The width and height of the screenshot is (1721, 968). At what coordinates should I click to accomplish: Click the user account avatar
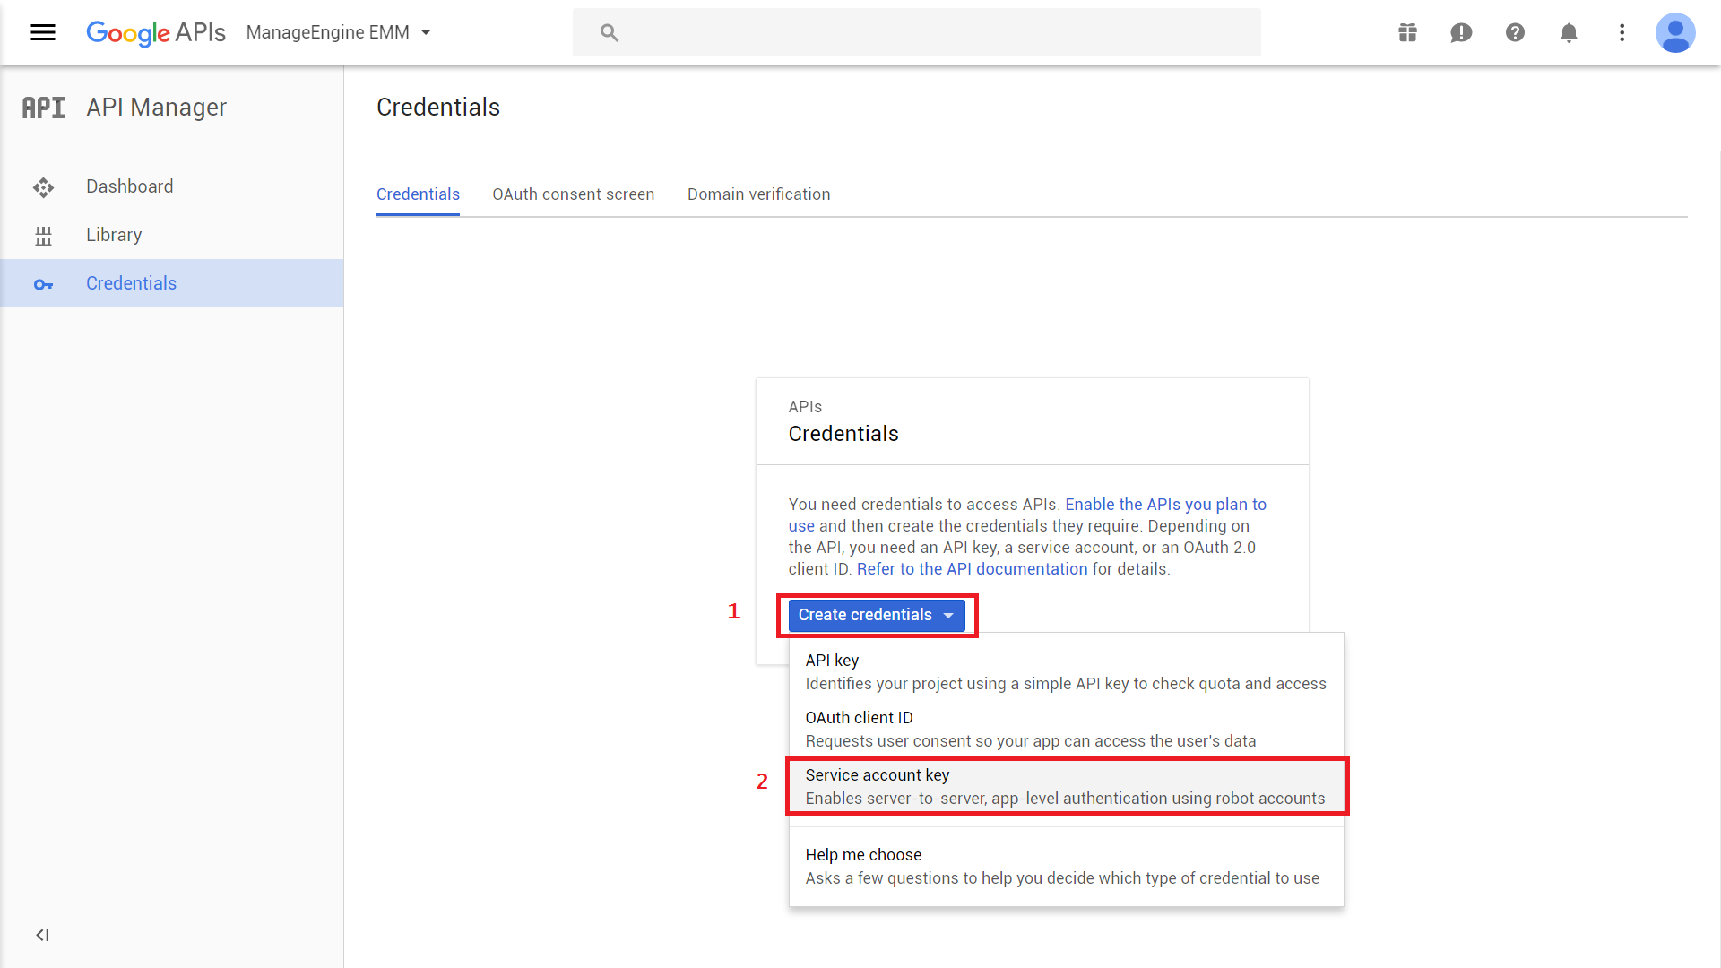pos(1674,33)
